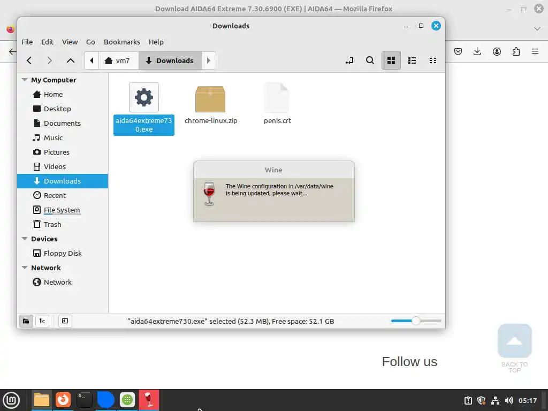Open the Bookmarks menu
The height and width of the screenshot is (411, 548).
[x=121, y=42]
